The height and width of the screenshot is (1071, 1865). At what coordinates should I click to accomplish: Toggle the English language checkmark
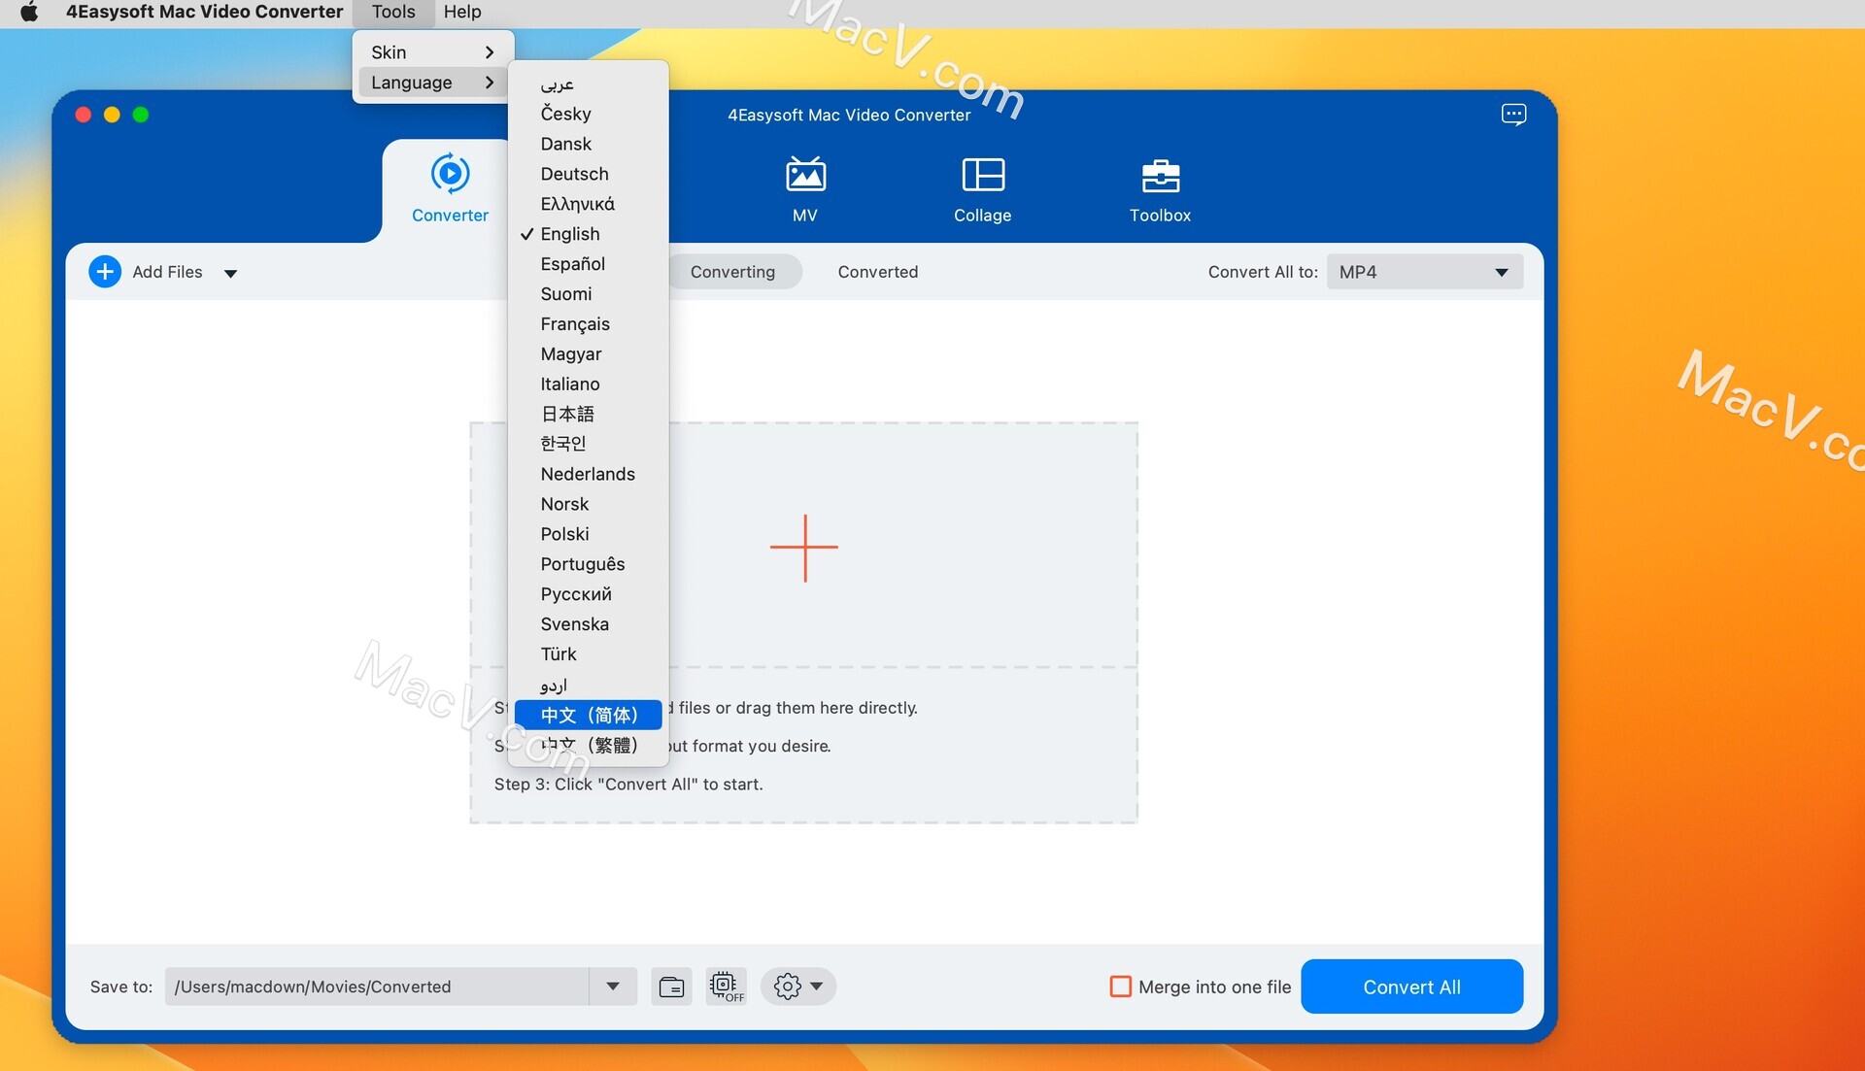pyautogui.click(x=570, y=233)
